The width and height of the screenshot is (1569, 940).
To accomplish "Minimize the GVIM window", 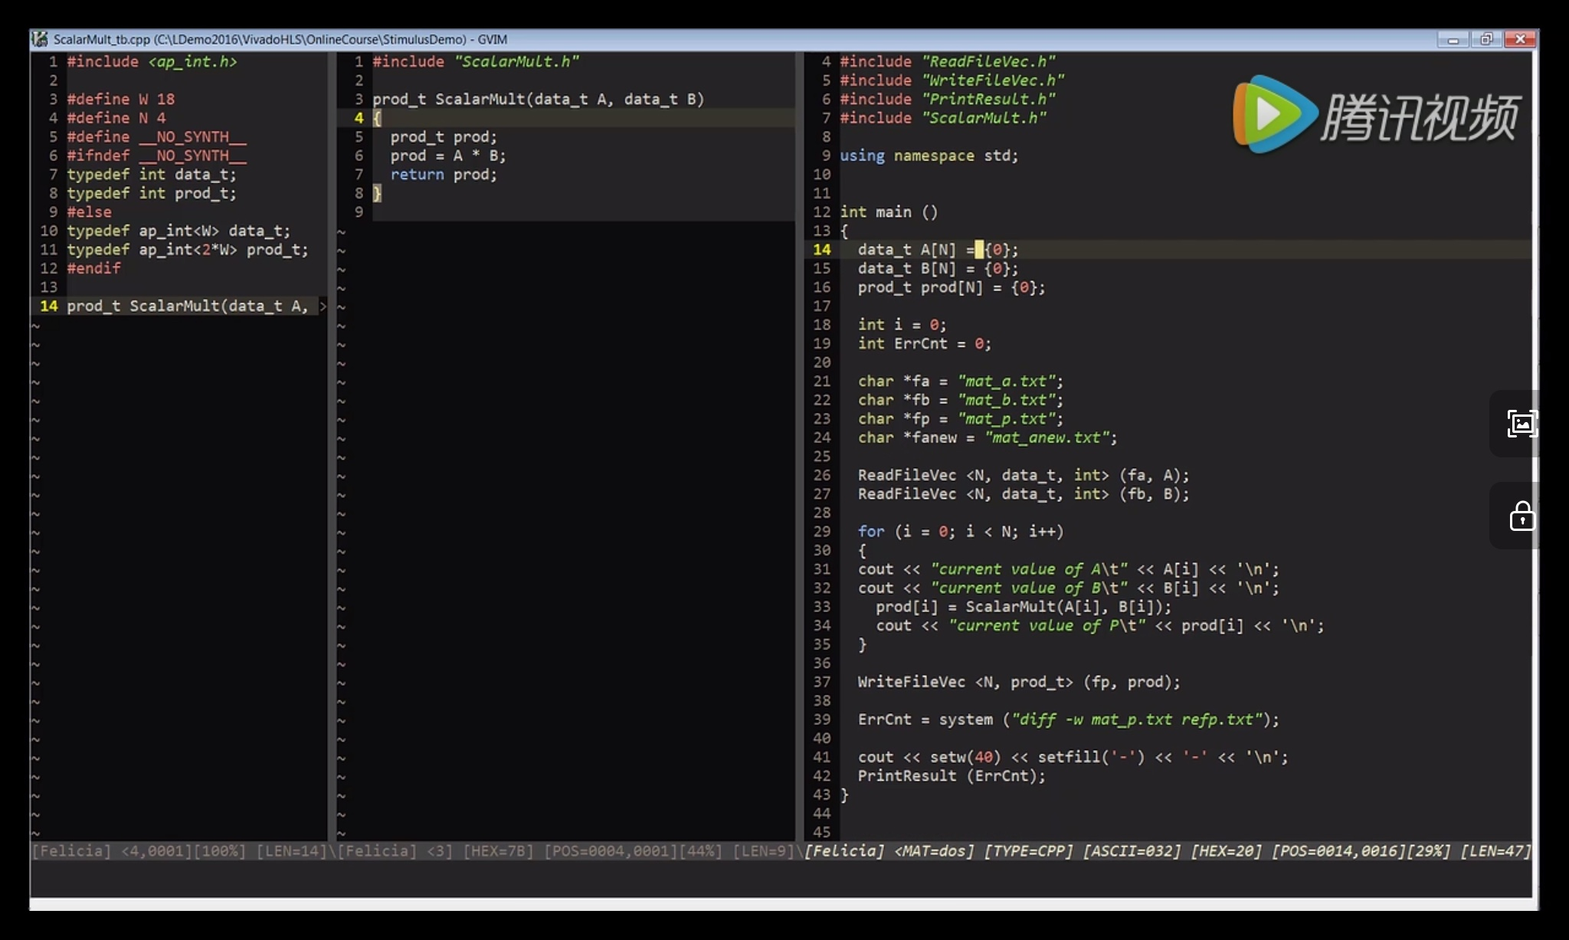I will point(1453,38).
